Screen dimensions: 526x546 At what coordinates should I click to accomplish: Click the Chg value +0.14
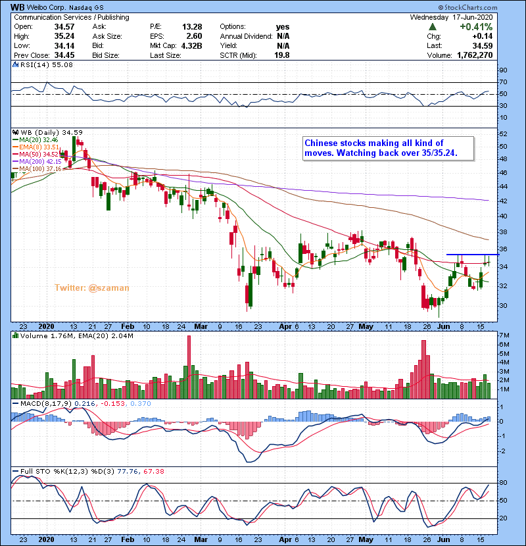483,36
